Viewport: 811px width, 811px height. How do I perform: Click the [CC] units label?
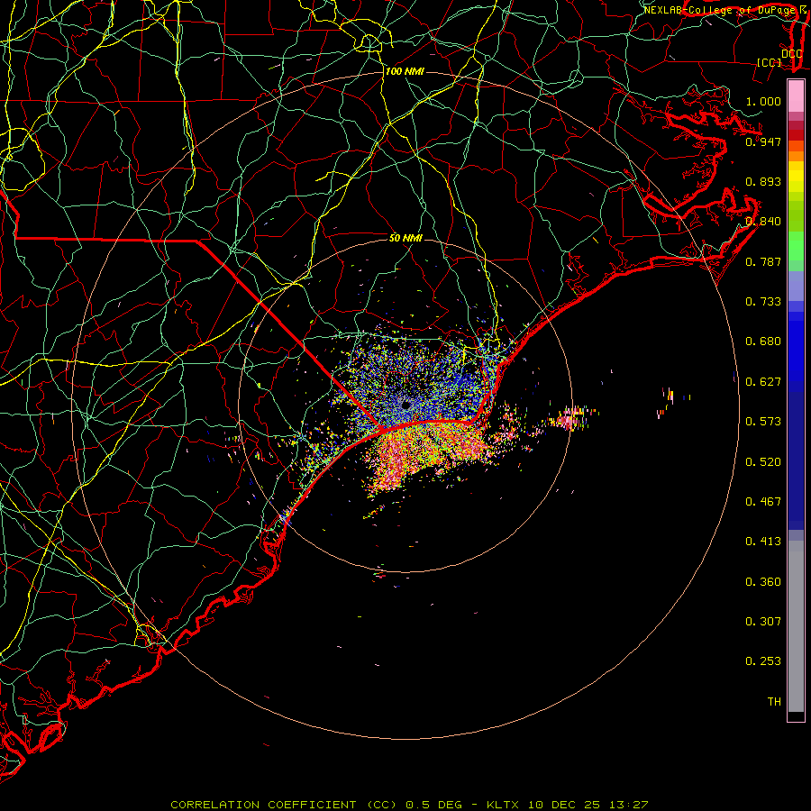[x=770, y=62]
